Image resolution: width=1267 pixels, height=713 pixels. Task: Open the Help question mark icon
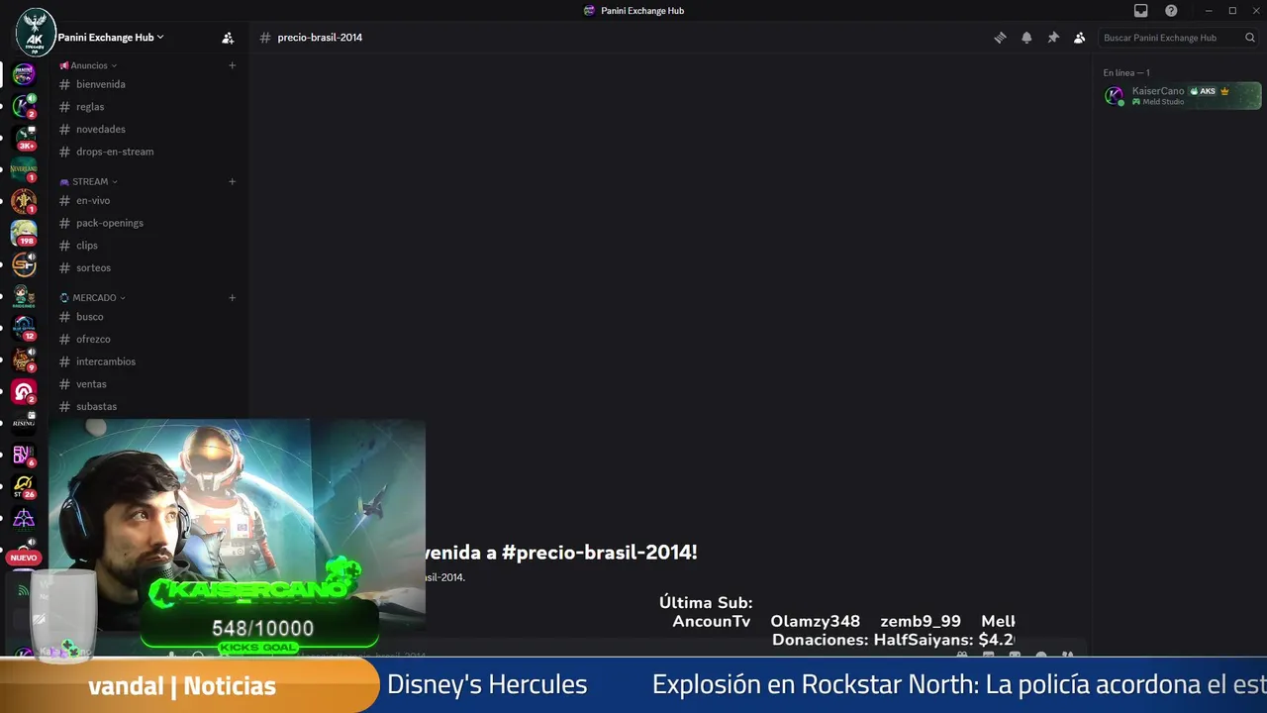tap(1171, 11)
